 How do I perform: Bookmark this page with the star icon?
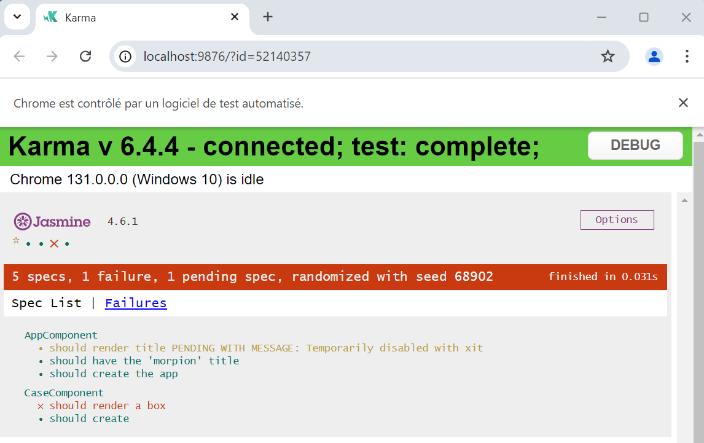click(608, 56)
